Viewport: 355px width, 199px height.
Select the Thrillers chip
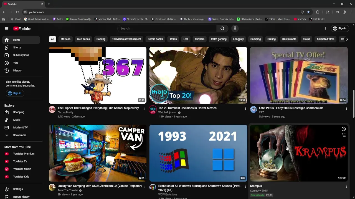pos(199,39)
